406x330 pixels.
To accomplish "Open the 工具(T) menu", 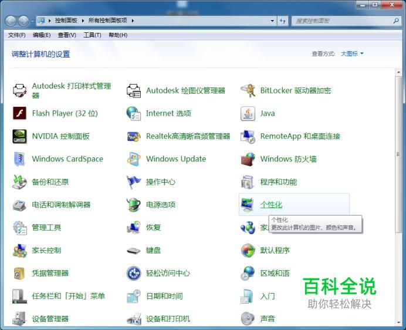I will coord(92,35).
